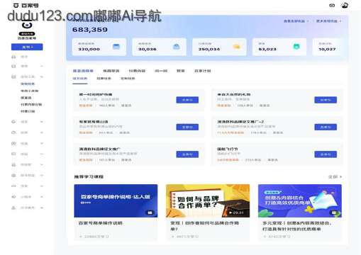The width and height of the screenshot is (361, 255).
Task: Expand the second sidebar menu group
Action: click(42, 66)
